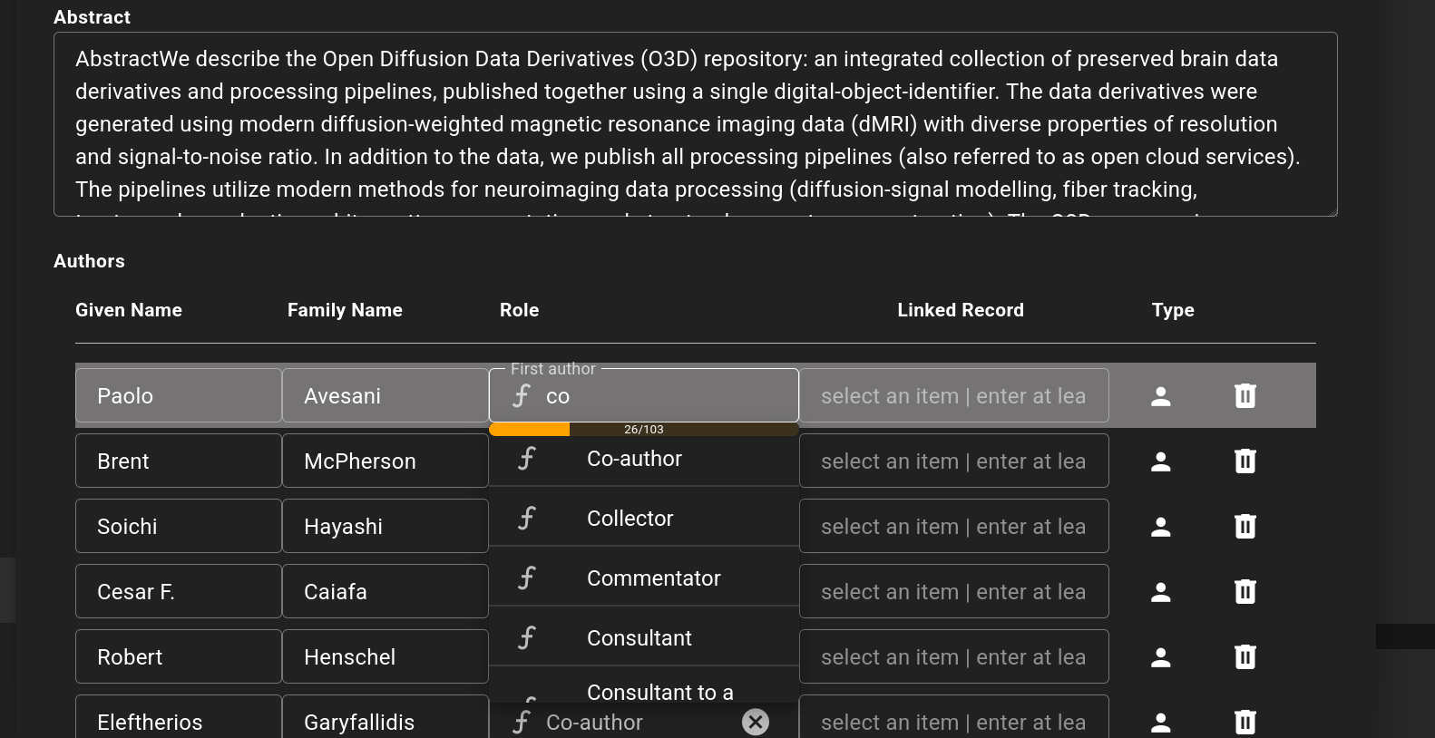1435x738 pixels.
Task: Edit the given name field 'Soichi'
Action: (x=179, y=526)
